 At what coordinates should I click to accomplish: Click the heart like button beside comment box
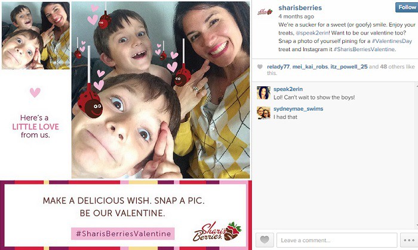[x=265, y=240]
